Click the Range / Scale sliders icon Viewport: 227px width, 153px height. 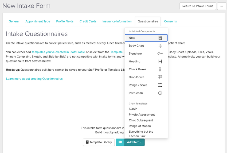160,85
